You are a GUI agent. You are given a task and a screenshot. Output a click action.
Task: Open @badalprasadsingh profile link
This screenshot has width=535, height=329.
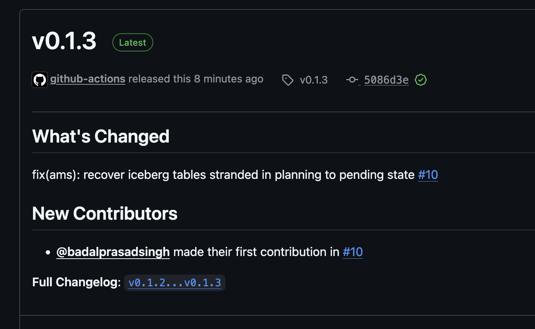113,252
